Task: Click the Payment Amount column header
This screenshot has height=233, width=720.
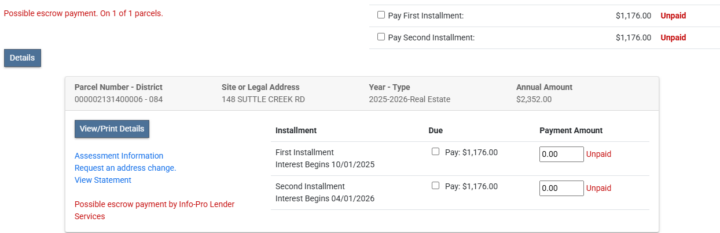Action: click(571, 130)
